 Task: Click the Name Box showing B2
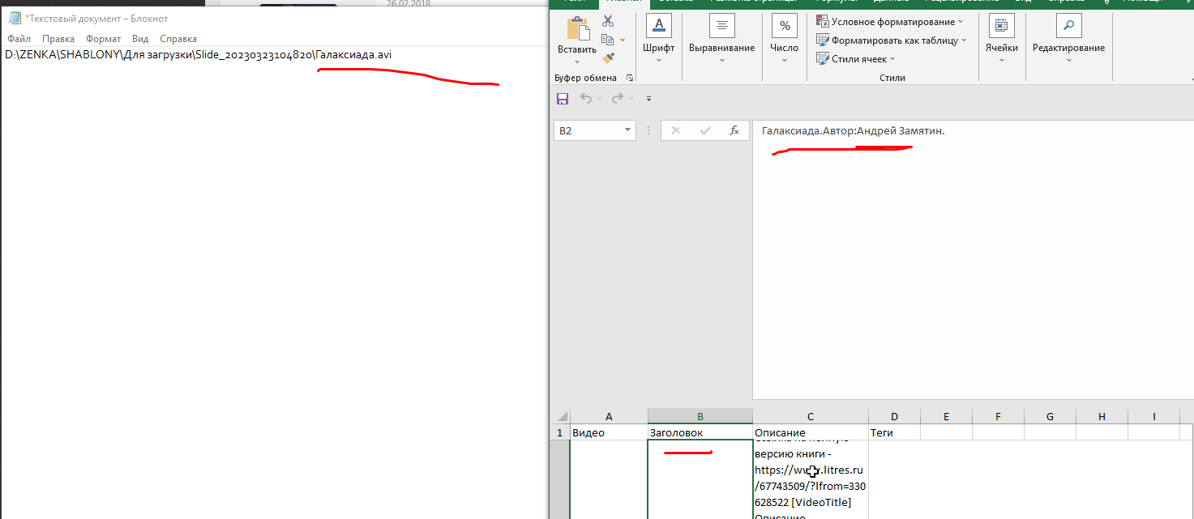588,130
